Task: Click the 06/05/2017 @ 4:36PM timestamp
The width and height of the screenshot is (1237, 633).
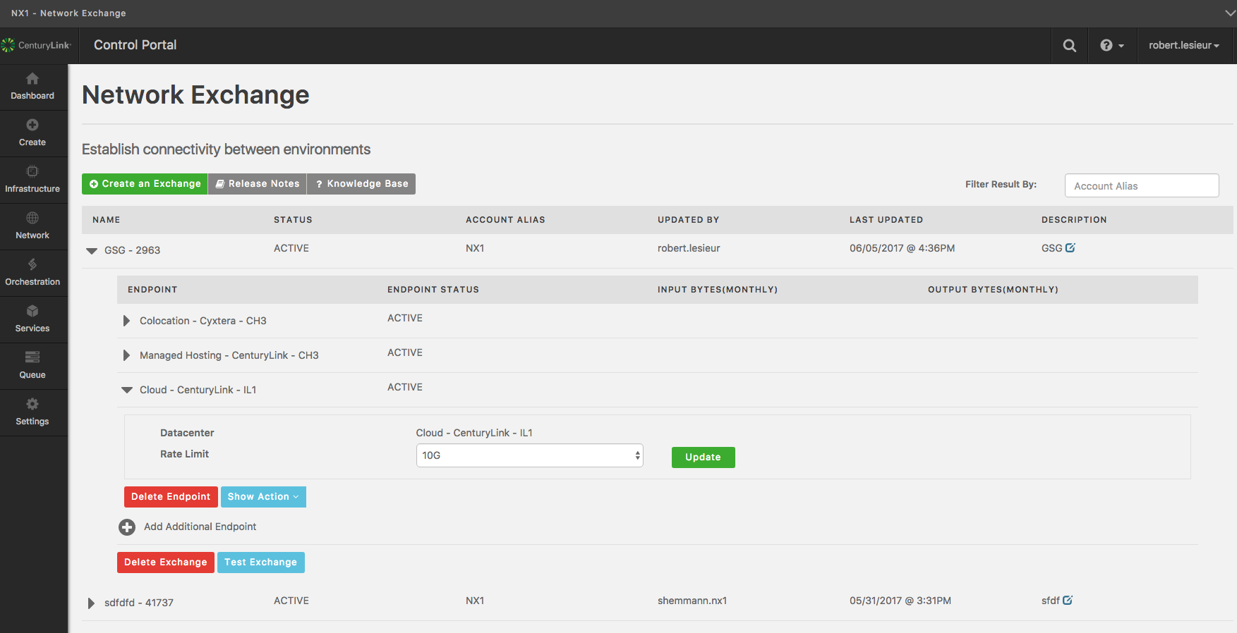Action: 903,248
